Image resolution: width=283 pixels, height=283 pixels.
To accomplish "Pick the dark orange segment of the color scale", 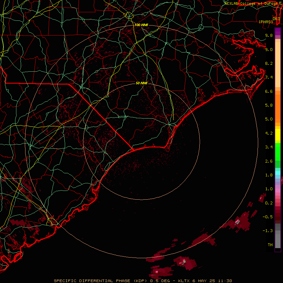I will coord(278,108).
